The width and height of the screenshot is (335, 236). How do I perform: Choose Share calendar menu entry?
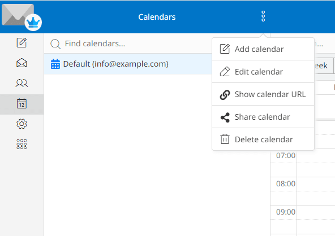(x=263, y=117)
